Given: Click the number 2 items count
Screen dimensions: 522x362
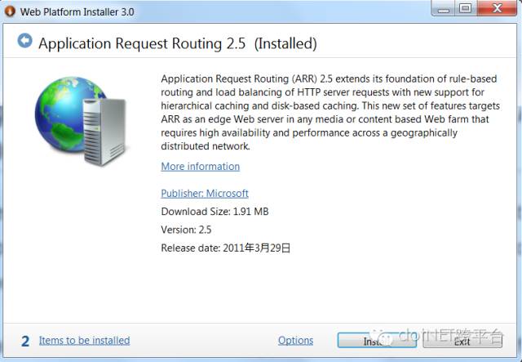Looking at the screenshot, I should pyautogui.click(x=25, y=341).
